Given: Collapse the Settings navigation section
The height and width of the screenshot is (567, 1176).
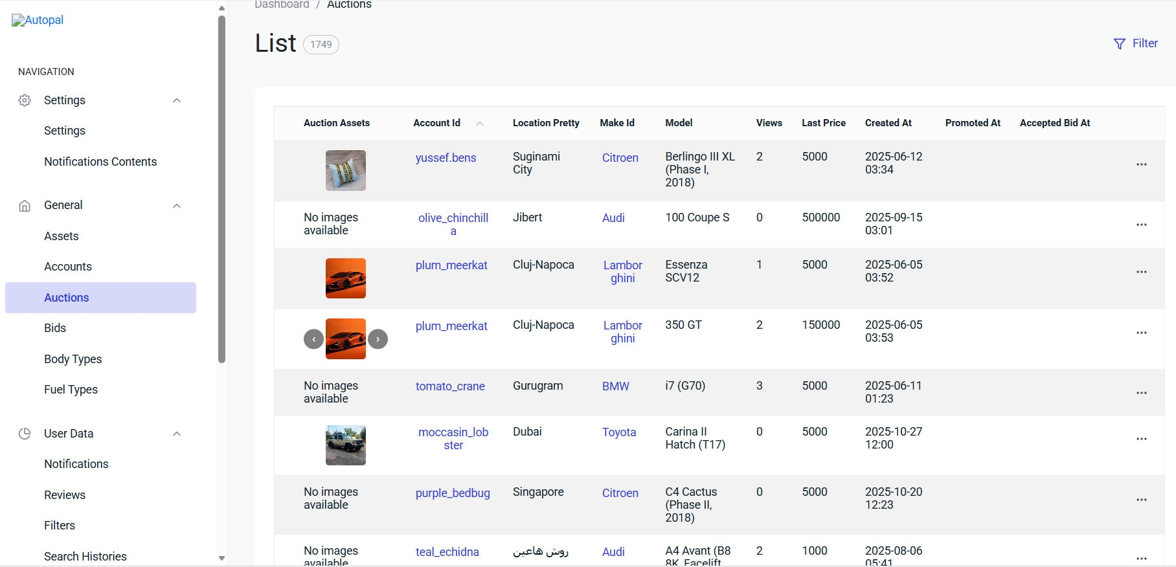Looking at the screenshot, I should pyautogui.click(x=177, y=100).
